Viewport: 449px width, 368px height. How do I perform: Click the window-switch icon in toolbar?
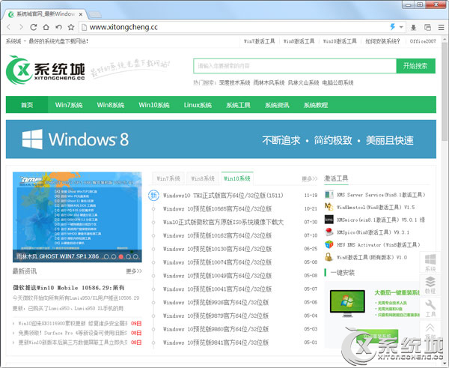pyautogui.click(x=427, y=27)
